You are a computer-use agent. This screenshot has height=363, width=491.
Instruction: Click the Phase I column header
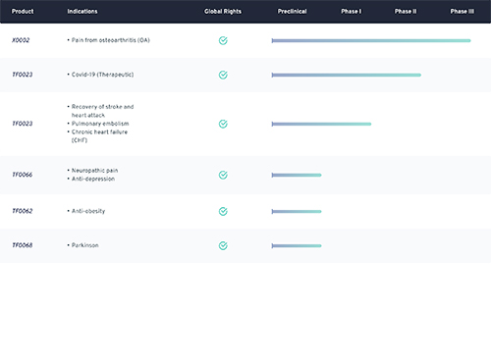click(352, 12)
